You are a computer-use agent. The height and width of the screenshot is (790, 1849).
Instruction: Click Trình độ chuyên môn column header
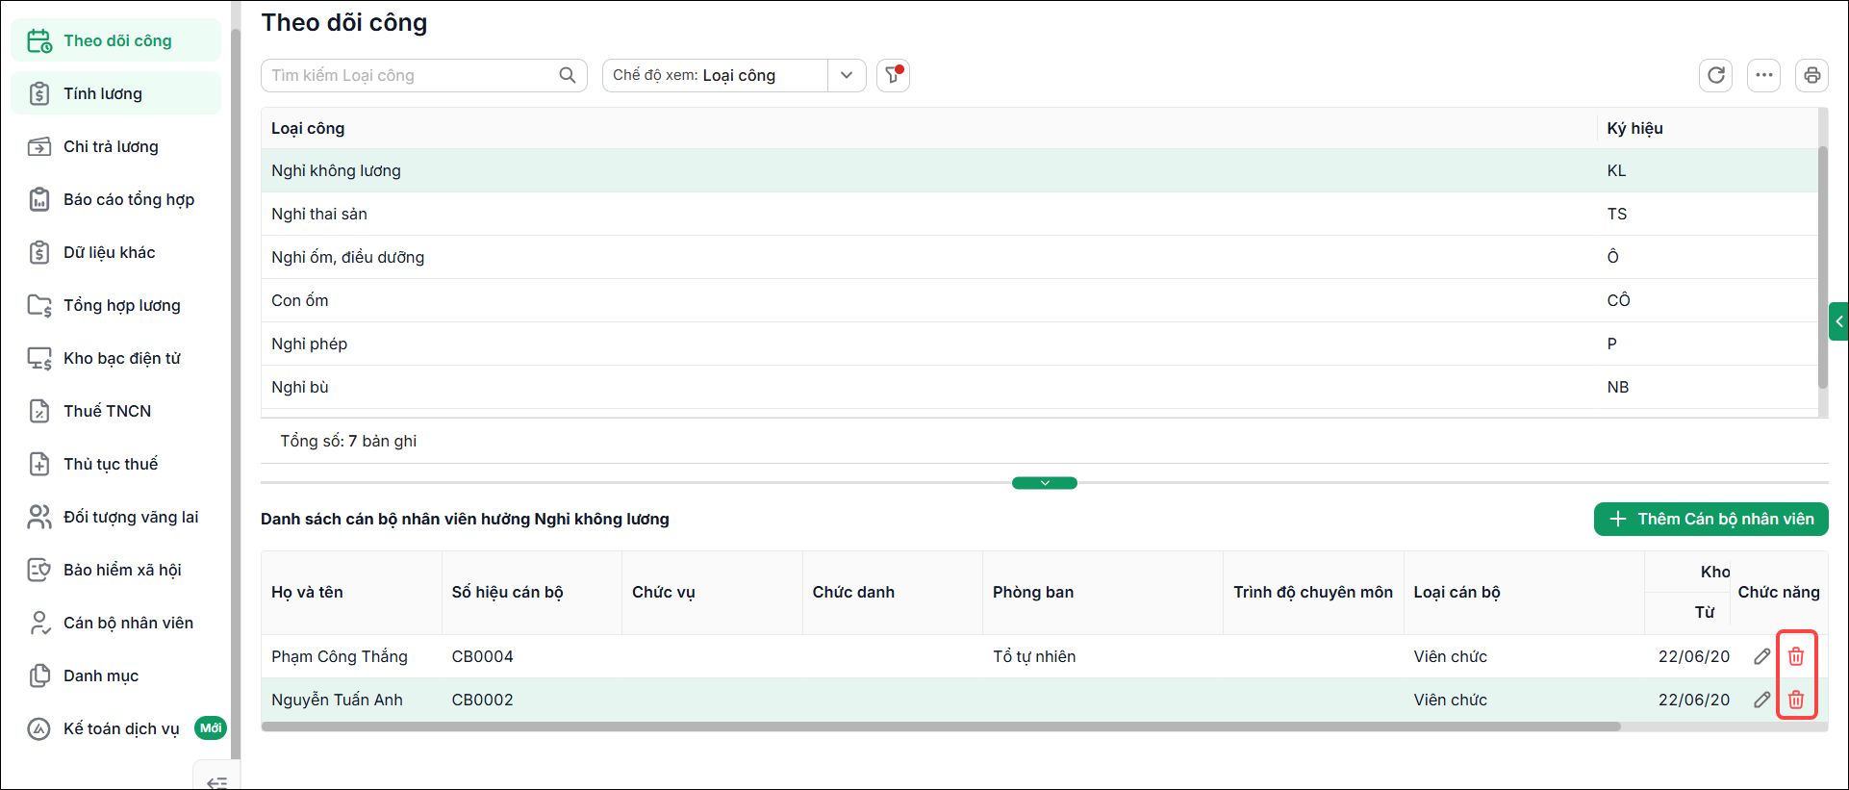click(x=1313, y=592)
